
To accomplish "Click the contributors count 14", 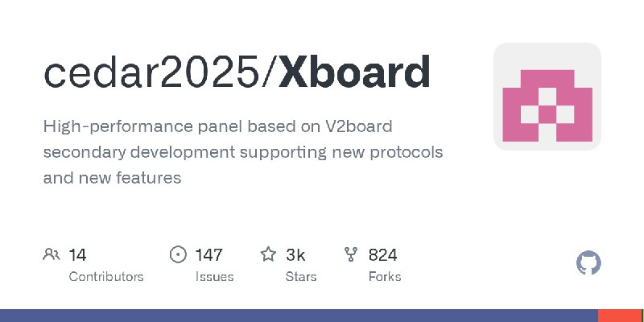I will click(78, 255).
